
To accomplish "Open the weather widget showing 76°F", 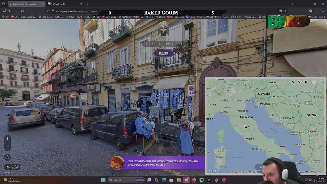I will (12, 180).
